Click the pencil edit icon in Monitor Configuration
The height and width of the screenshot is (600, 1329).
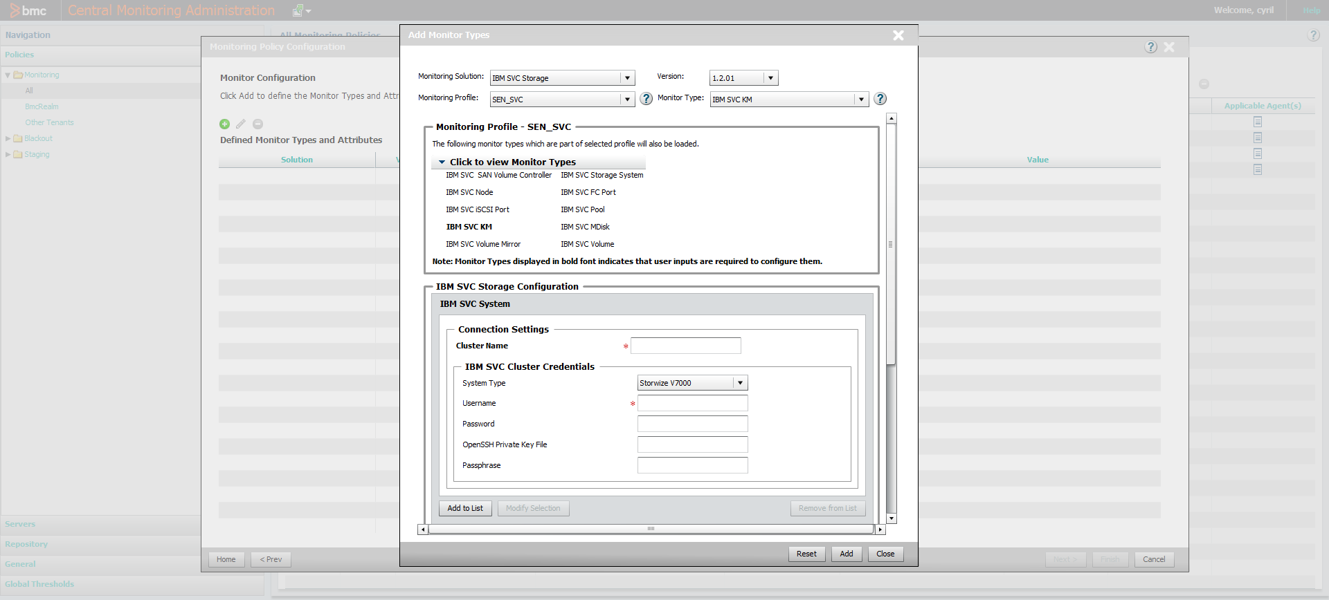coord(241,124)
